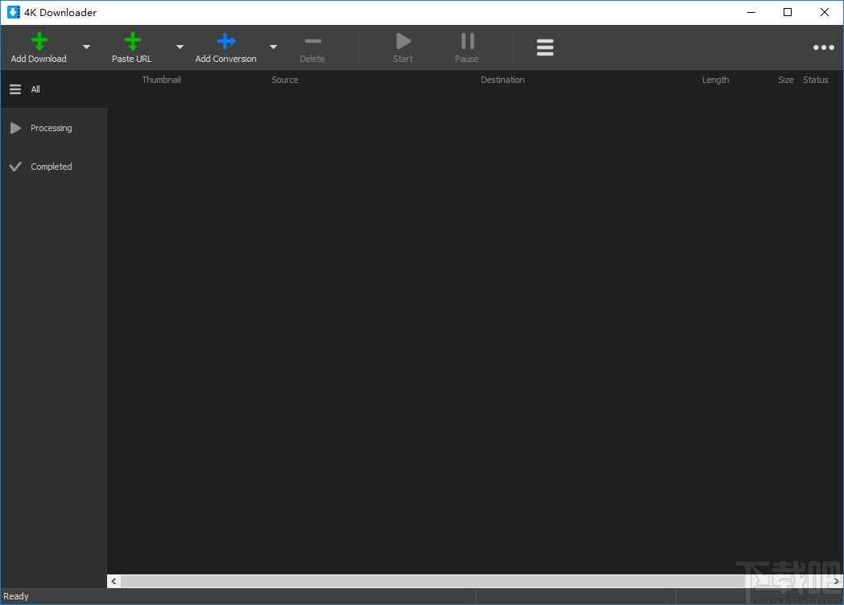Click the Delete icon on the toolbar
The width and height of the screenshot is (844, 605).
tap(312, 40)
